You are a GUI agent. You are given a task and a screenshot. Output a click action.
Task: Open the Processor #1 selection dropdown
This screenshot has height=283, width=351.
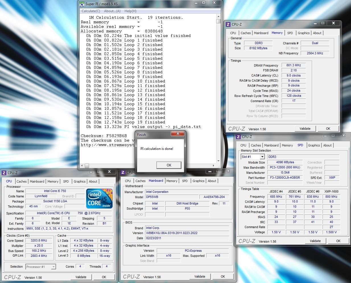[x=53, y=267]
